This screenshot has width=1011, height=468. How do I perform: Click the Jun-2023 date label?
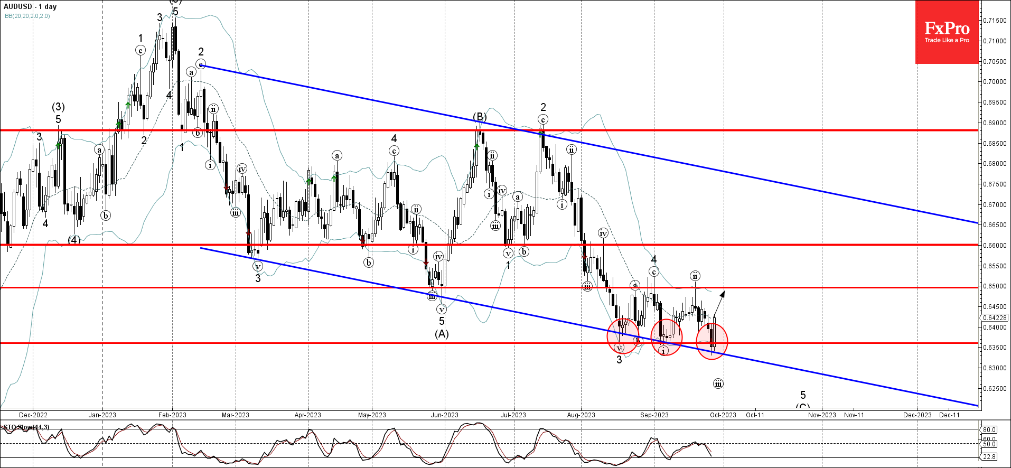coord(444,415)
